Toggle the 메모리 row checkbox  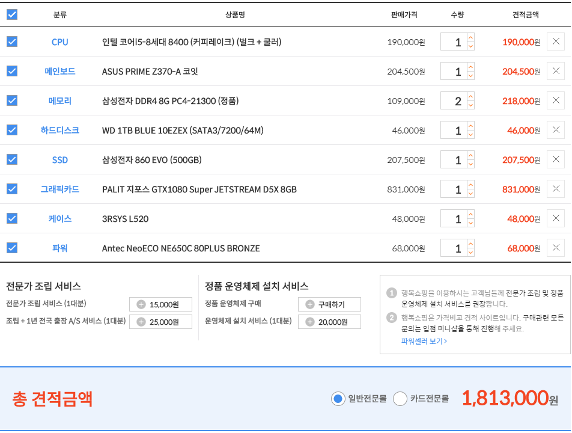[x=12, y=100]
